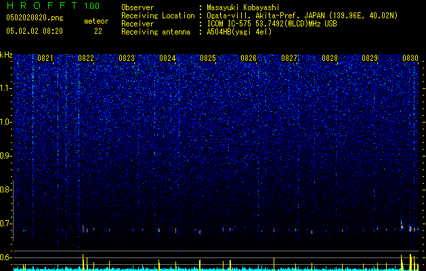Click the 0821 time marker

tap(45, 58)
